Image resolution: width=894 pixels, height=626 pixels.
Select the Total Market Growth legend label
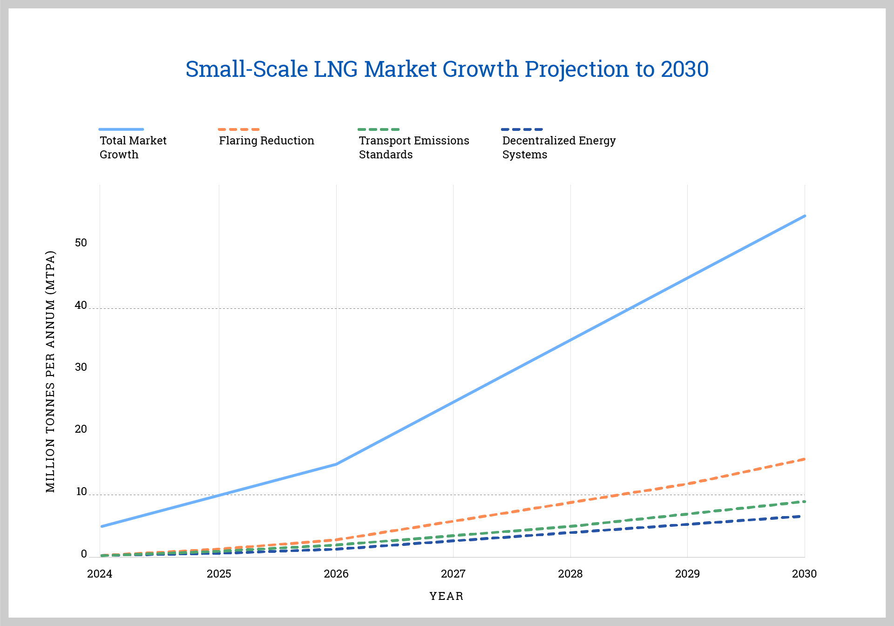[133, 147]
